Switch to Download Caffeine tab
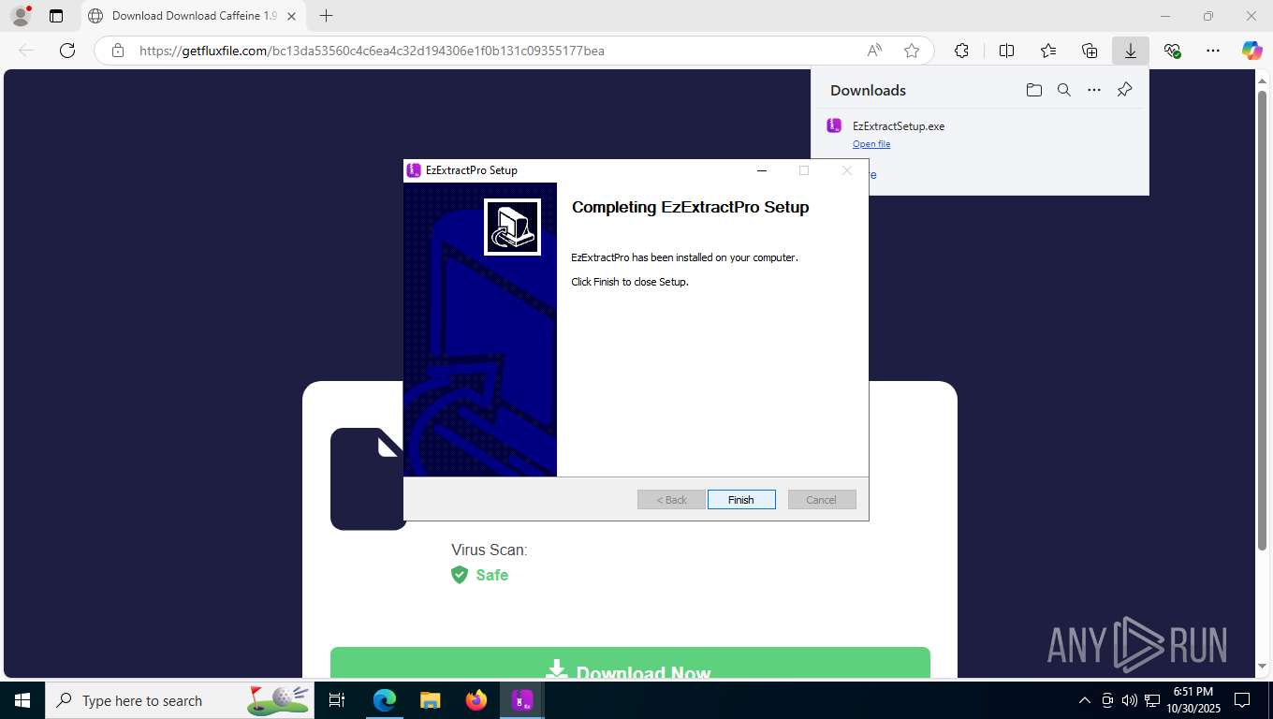Screen dimensions: 1273x719 (x=194, y=16)
